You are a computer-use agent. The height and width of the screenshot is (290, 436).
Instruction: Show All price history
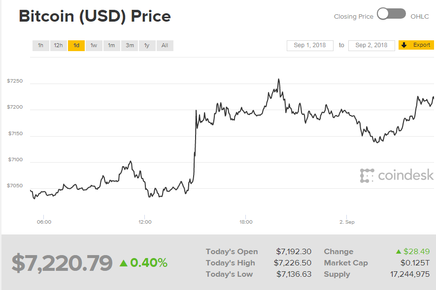(165, 46)
